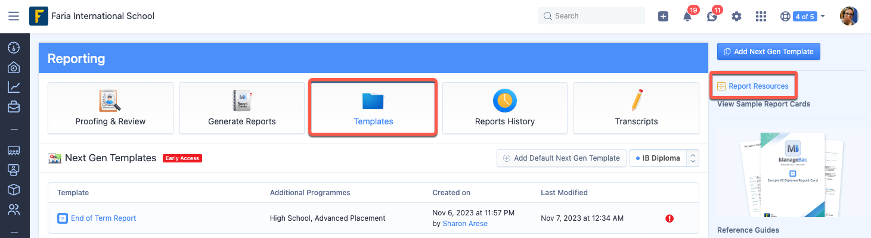
Task: Select the Templates section tile
Action: point(373,108)
